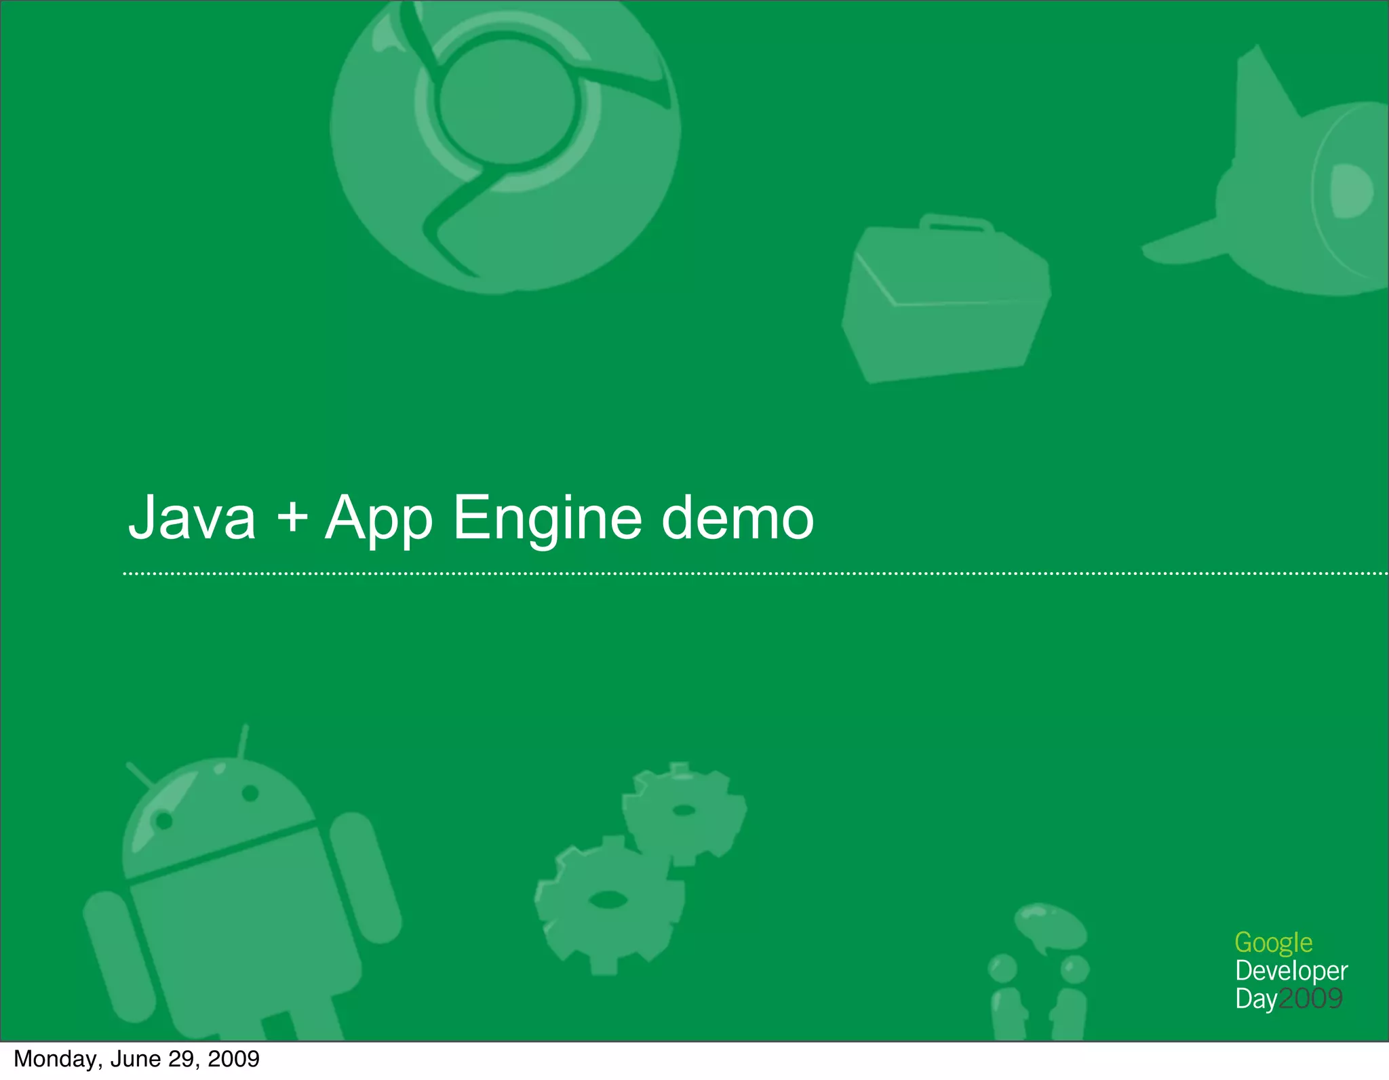The height and width of the screenshot is (1080, 1389).
Task: Click the "Developer" word in the logo
Action: [x=1291, y=971]
